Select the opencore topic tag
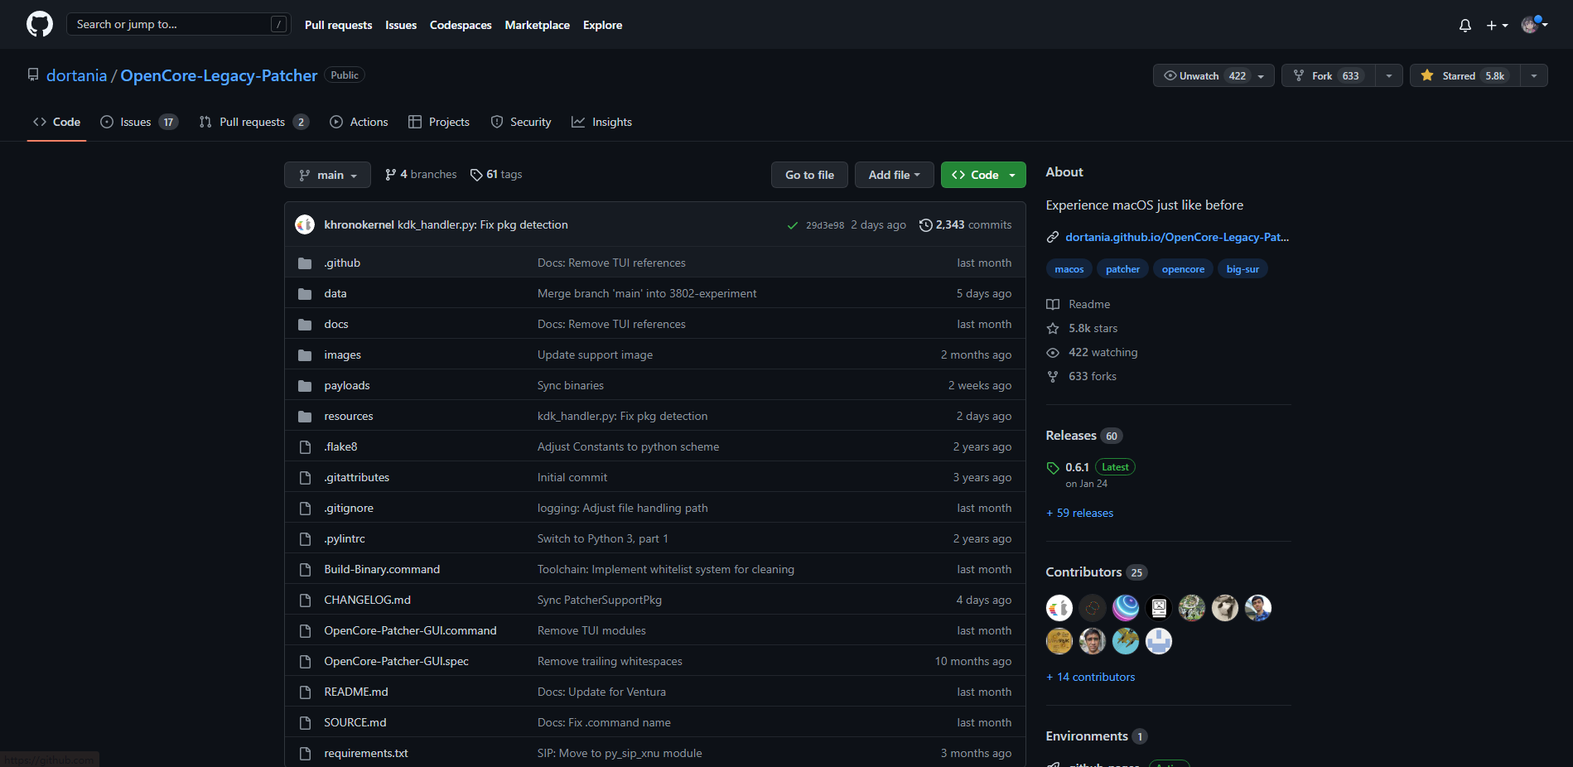The width and height of the screenshot is (1573, 767). pos(1182,269)
